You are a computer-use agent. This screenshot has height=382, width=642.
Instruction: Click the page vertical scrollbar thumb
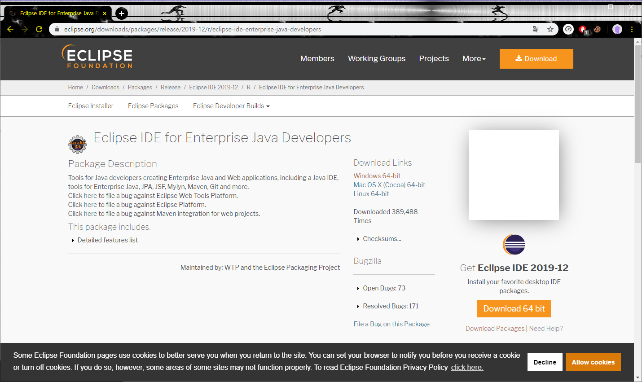638,104
